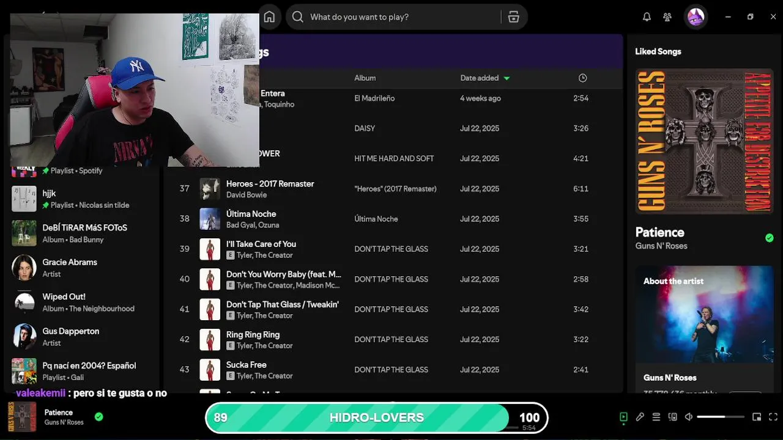Open David Bowie artist link
This screenshot has height=440, width=783.
pos(247,195)
